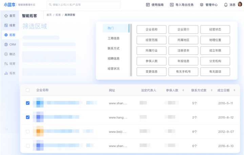Open 触达 reach icon in sidebar
Viewport: 244px width, 155px height.
click(6, 54)
